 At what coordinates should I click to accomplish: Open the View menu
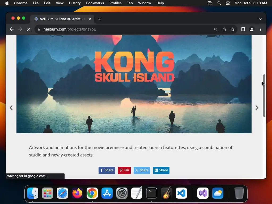60,3
